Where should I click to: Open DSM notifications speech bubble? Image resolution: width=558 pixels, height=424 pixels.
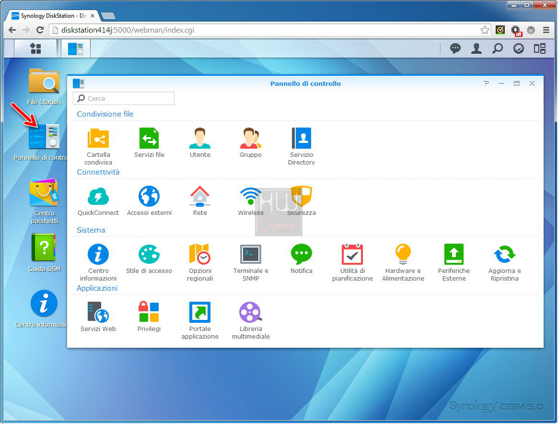[455, 48]
